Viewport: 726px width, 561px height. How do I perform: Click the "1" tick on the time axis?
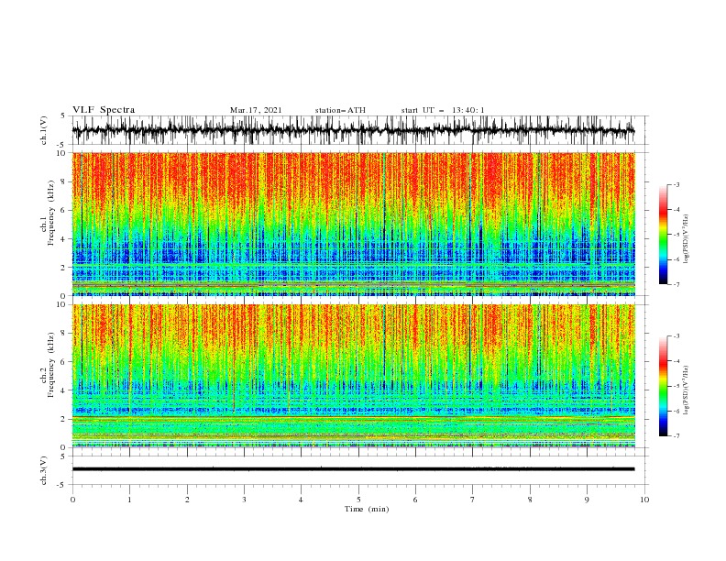pos(129,500)
